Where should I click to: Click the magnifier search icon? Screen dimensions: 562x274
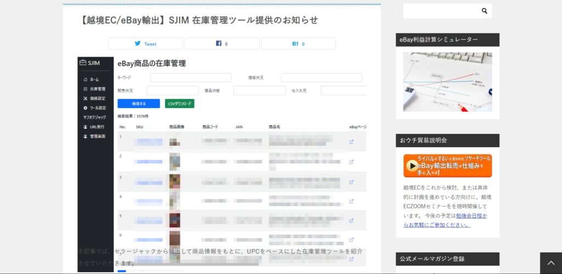pos(484,11)
